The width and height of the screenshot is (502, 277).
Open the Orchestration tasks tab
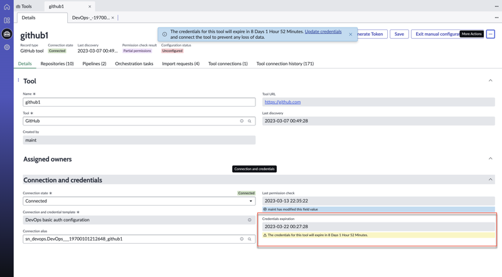click(x=134, y=64)
